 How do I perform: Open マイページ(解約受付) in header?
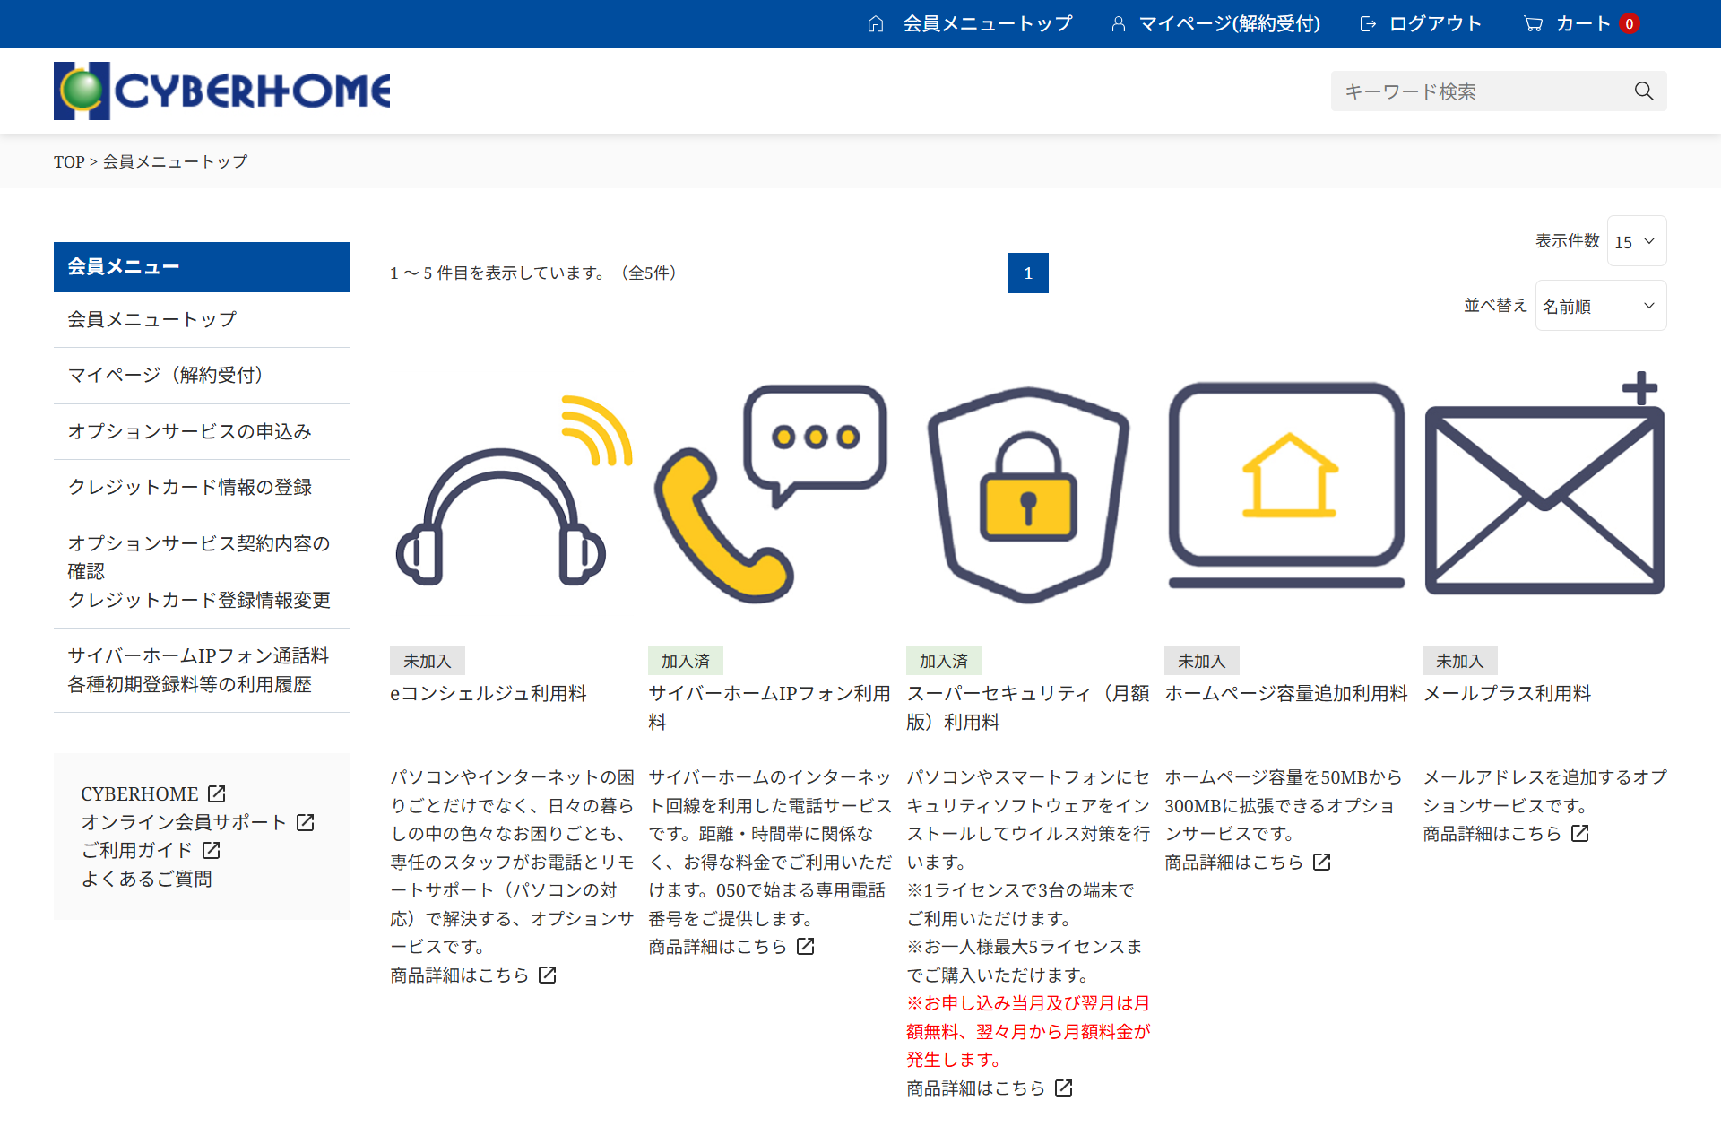(x=1228, y=24)
